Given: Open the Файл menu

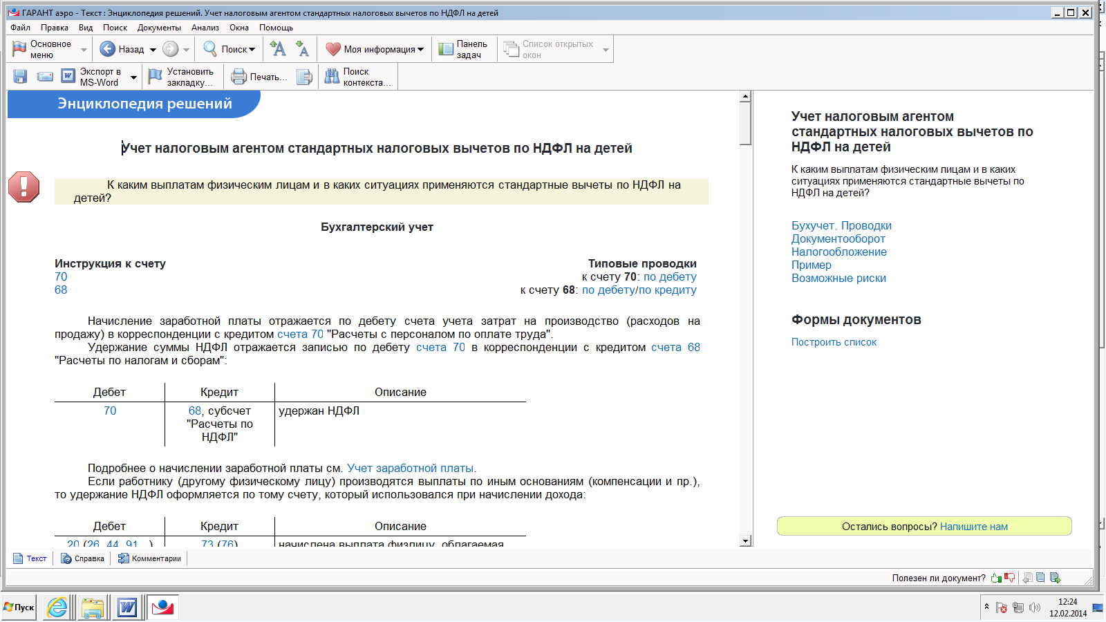Looking at the screenshot, I should click(21, 28).
